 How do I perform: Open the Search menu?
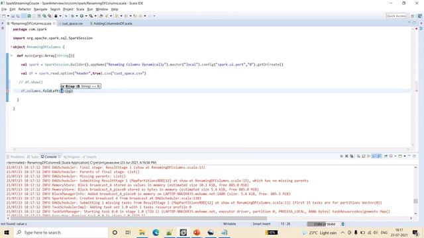click(x=55, y=9)
